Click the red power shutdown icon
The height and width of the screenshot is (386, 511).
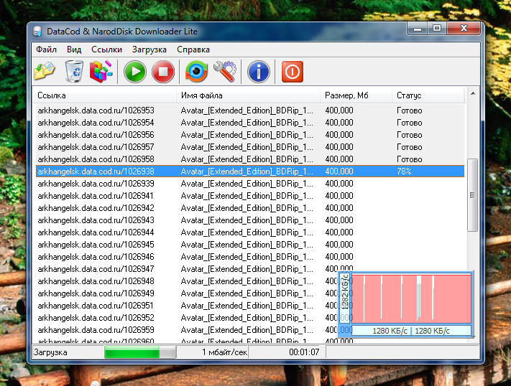pos(293,71)
